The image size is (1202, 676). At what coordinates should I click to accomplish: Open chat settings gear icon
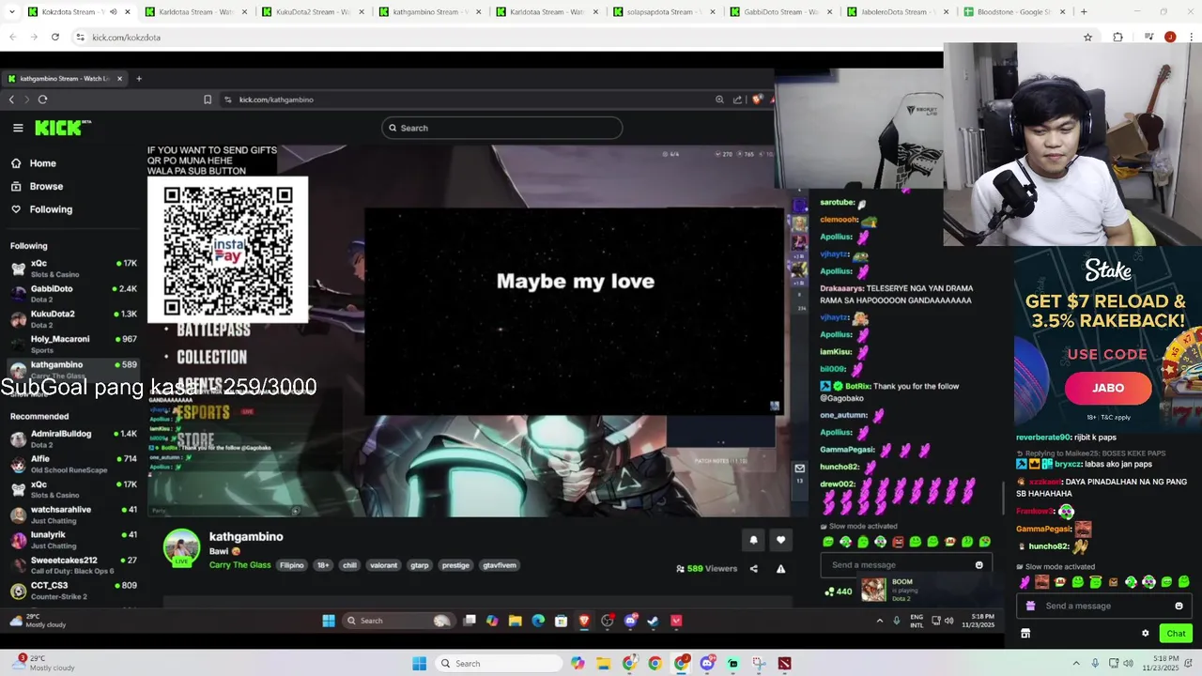tap(1145, 633)
